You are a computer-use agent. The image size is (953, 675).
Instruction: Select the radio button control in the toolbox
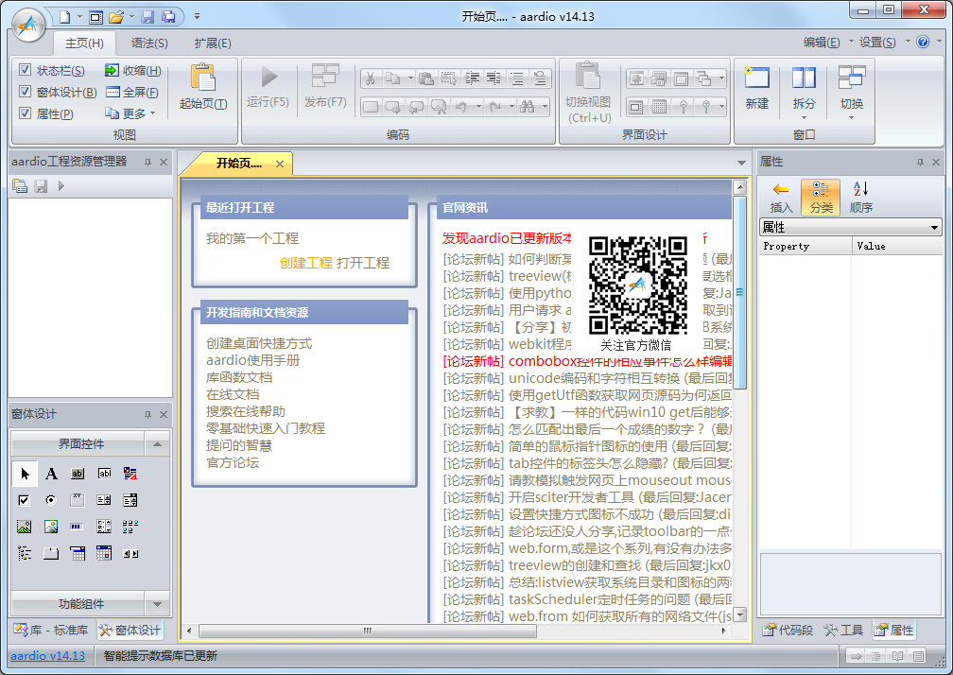coord(51,500)
